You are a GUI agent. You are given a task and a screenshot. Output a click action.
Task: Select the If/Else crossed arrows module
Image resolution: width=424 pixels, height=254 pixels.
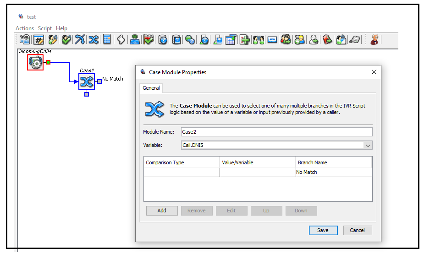[80, 40]
